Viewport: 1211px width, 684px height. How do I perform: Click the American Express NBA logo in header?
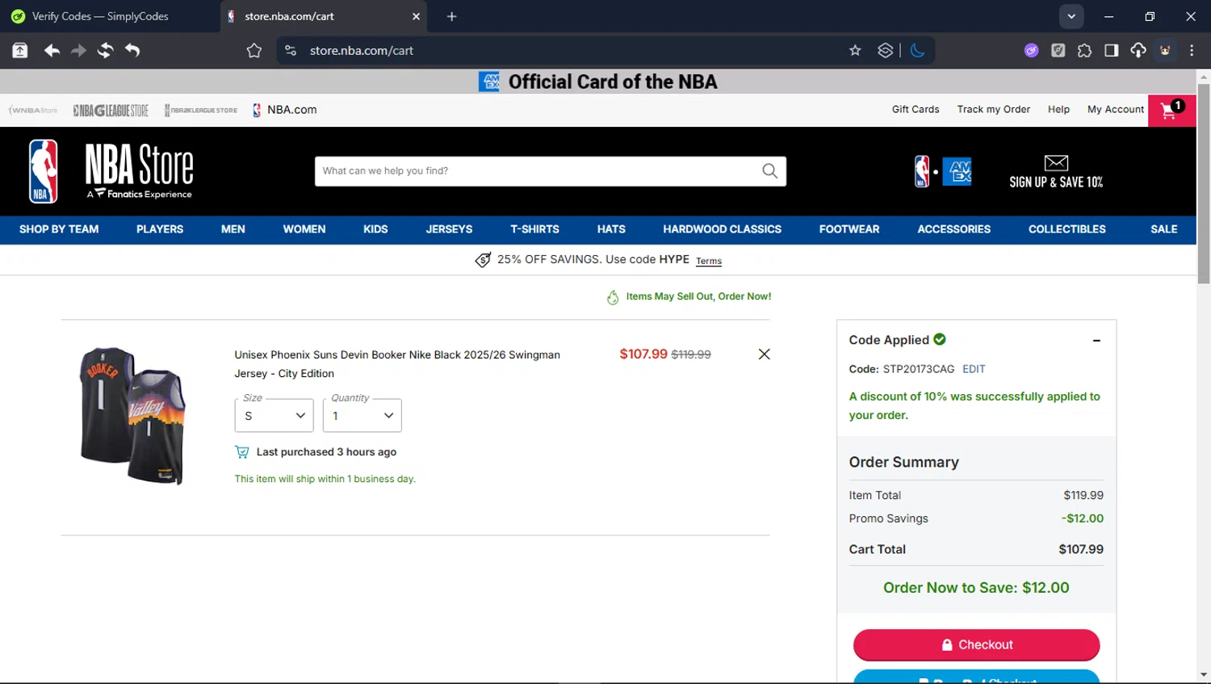click(943, 171)
